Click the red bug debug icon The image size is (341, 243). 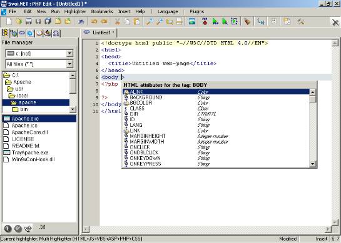205,21
